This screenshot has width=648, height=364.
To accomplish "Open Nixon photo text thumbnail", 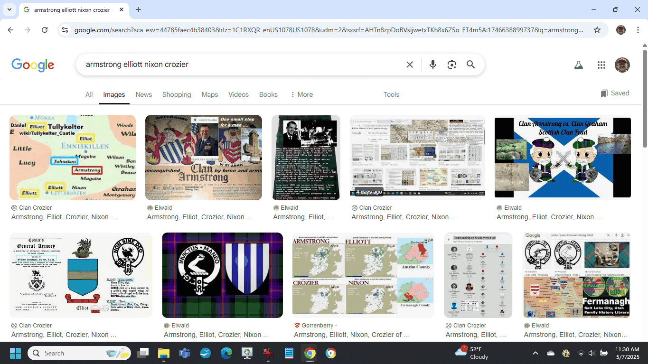I will click(x=306, y=158).
